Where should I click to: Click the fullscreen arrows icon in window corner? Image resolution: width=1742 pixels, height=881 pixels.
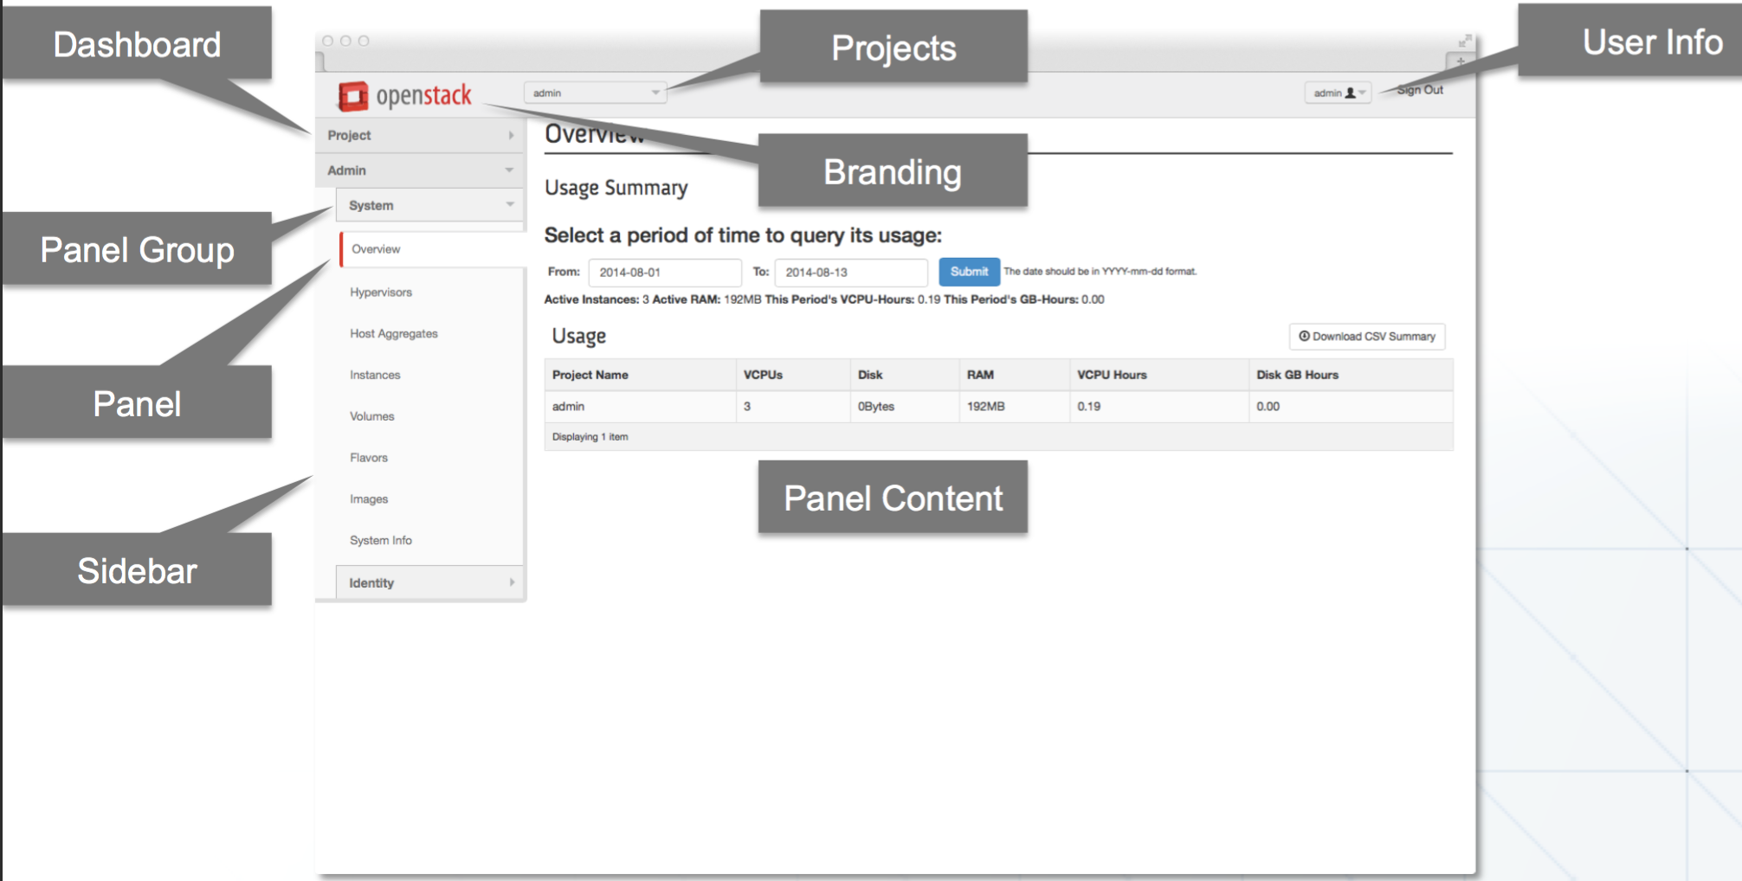pyautogui.click(x=1464, y=41)
